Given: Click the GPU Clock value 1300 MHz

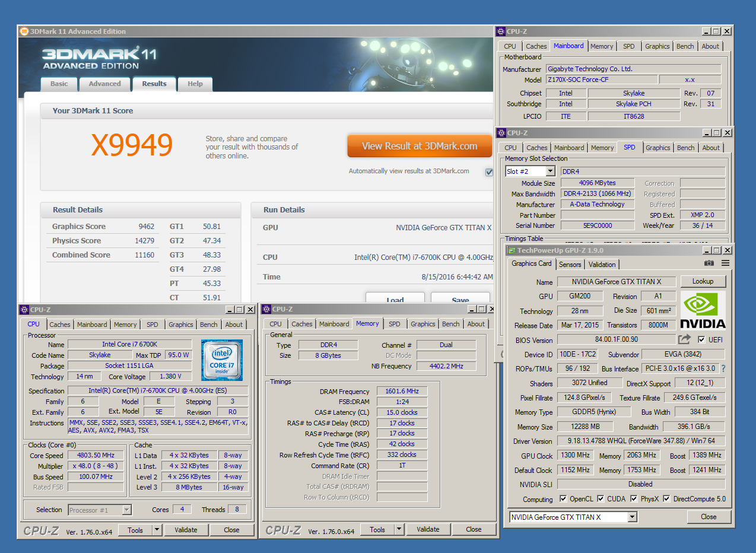Looking at the screenshot, I should pyautogui.click(x=574, y=456).
